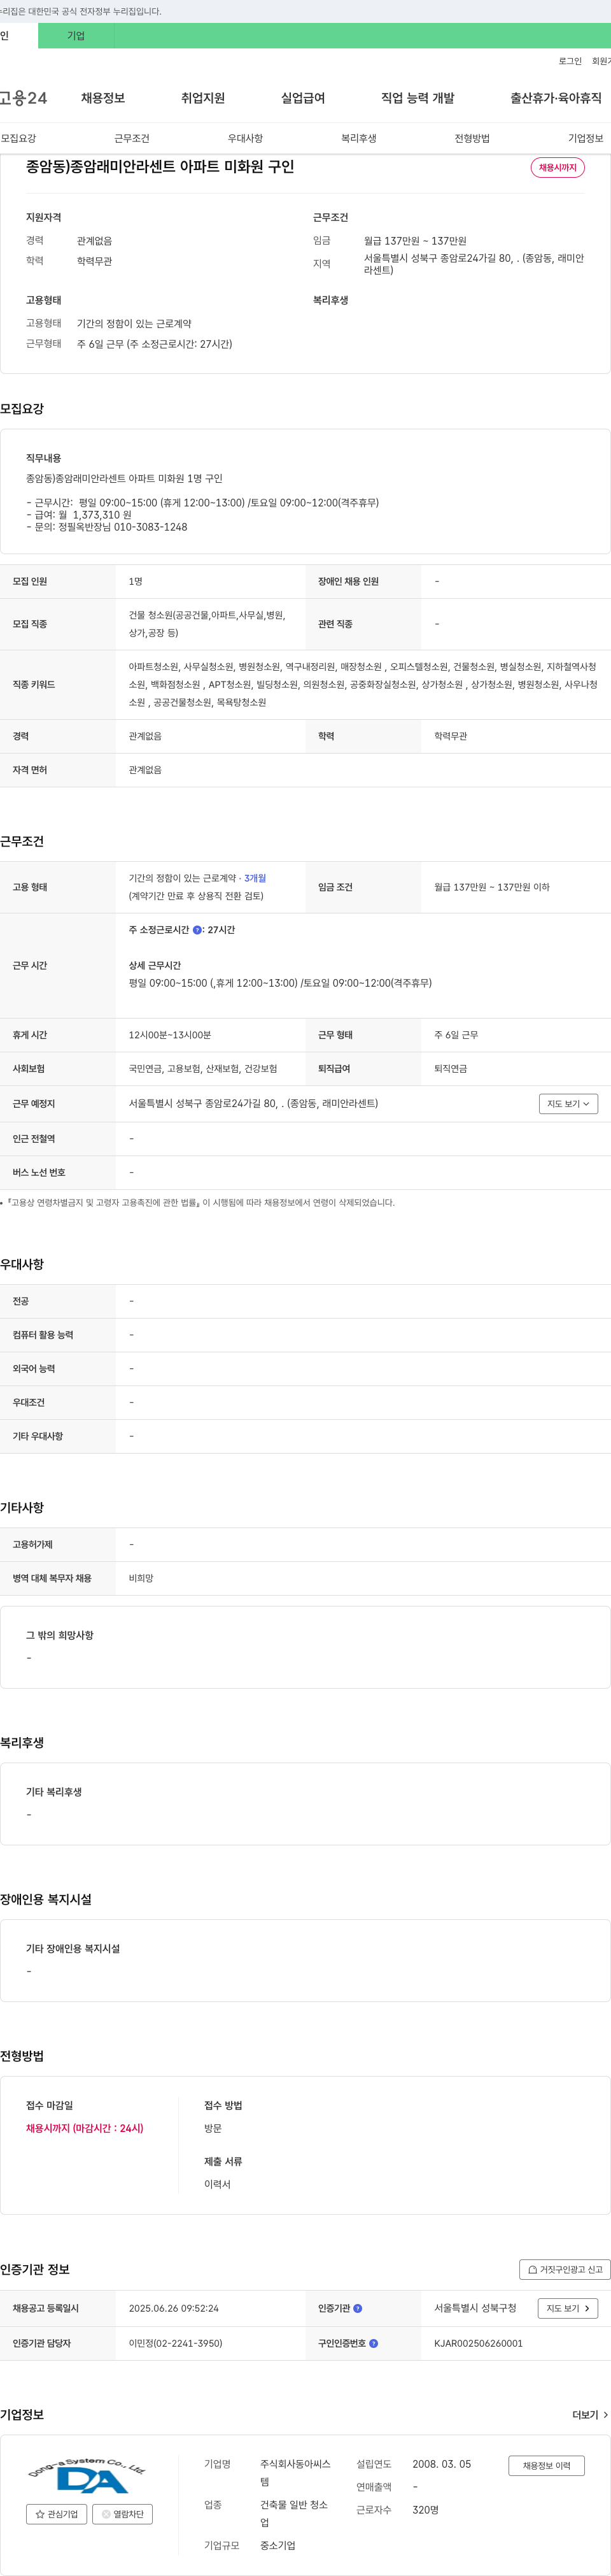Viewport: 611px width, 2576px height.
Task: Click help icon next to 구인인증번호
Action: pyautogui.click(x=374, y=2343)
